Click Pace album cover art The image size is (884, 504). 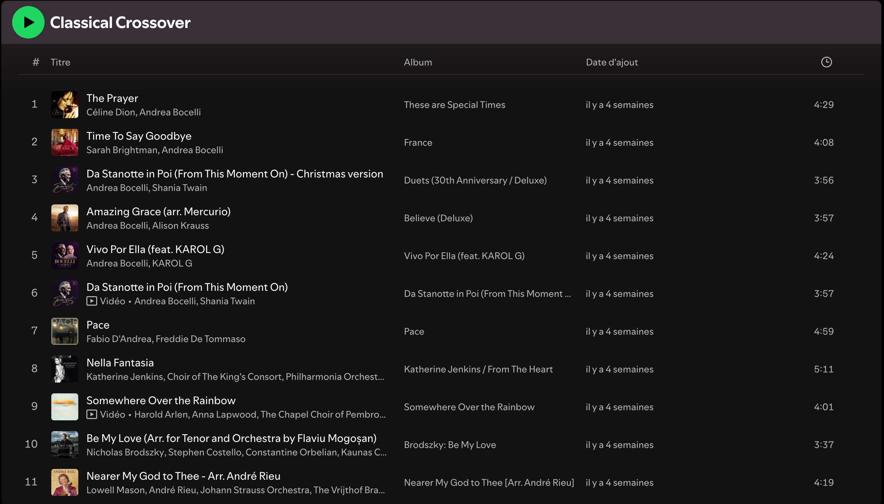click(65, 331)
